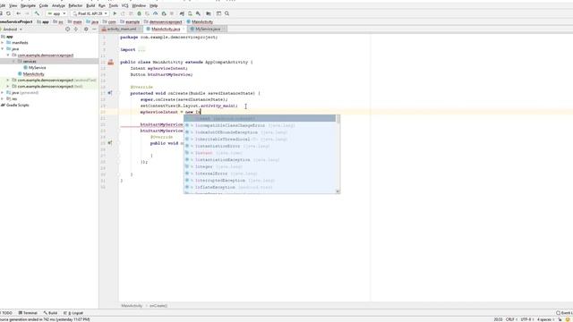Open the app run configuration dropdown

[56, 13]
